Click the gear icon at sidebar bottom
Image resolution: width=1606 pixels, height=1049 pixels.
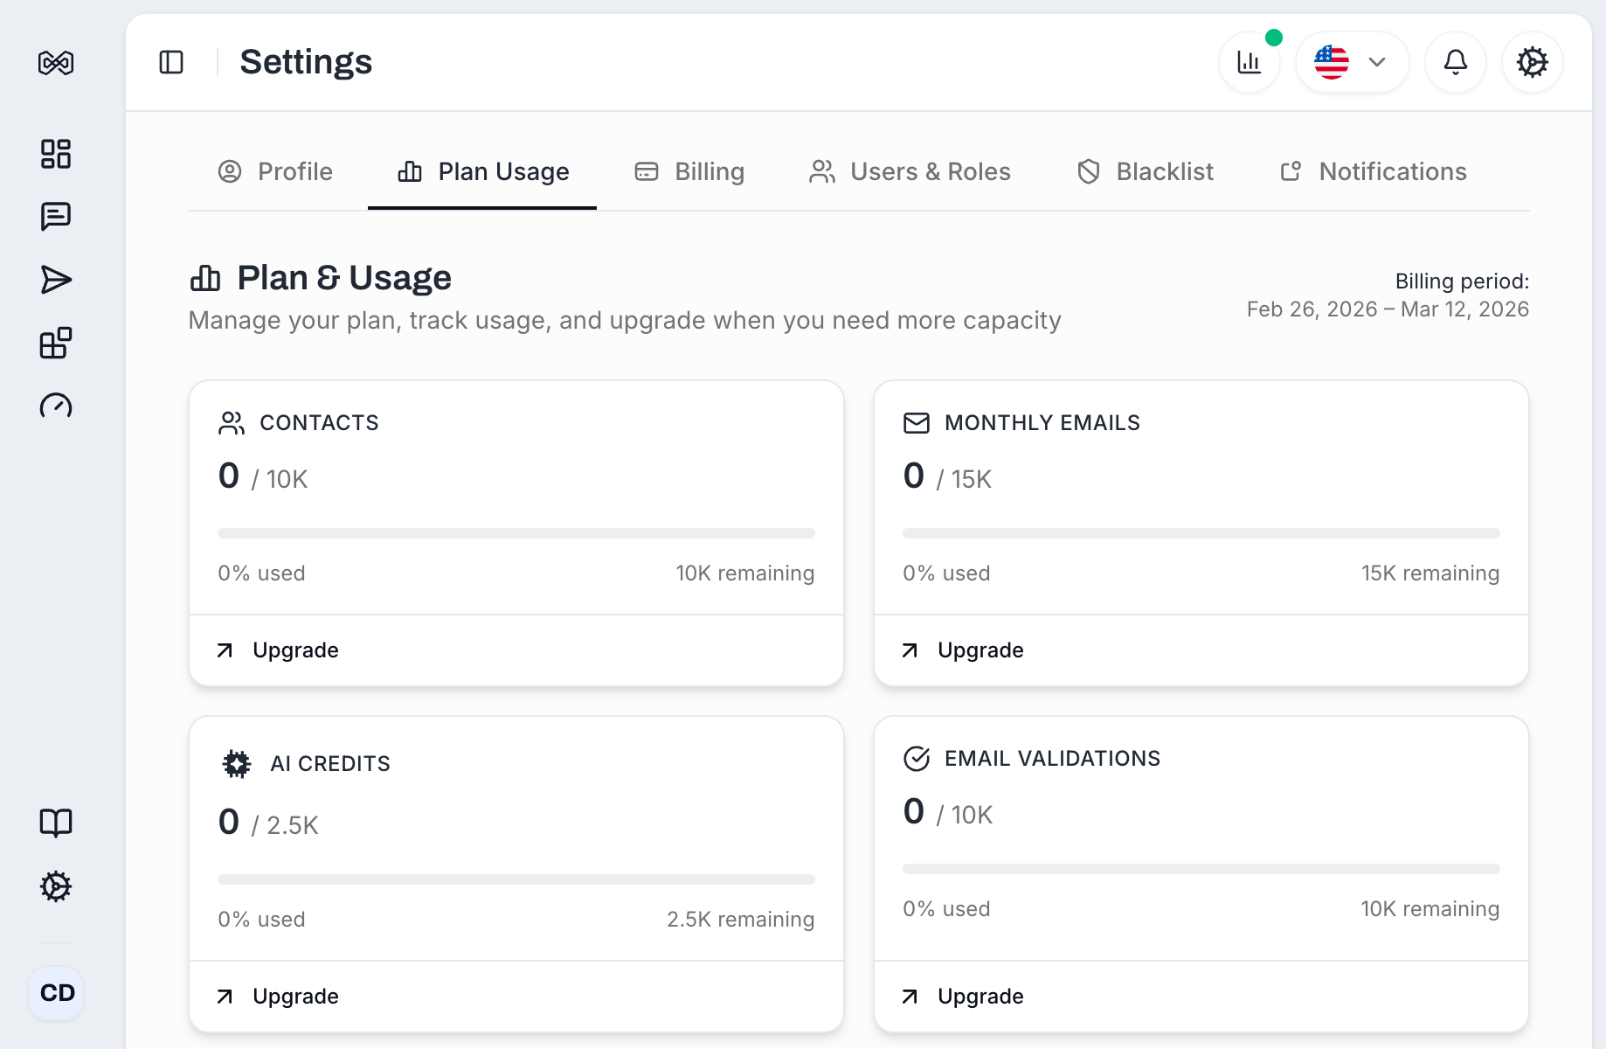[x=56, y=886]
